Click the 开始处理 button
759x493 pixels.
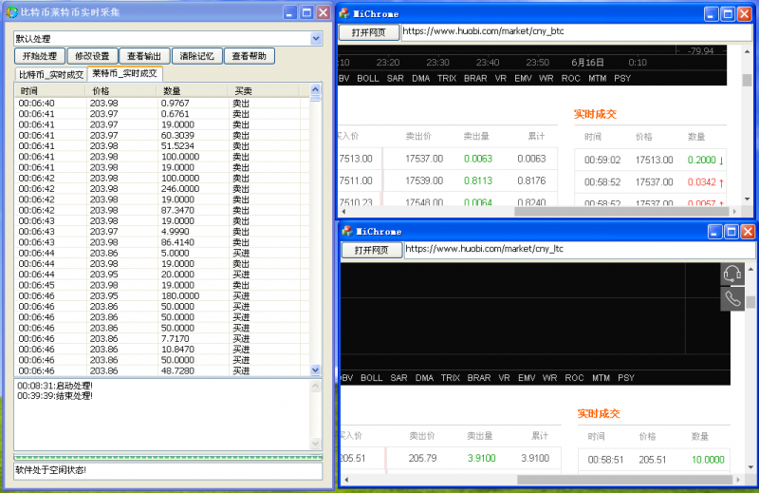[x=40, y=56]
